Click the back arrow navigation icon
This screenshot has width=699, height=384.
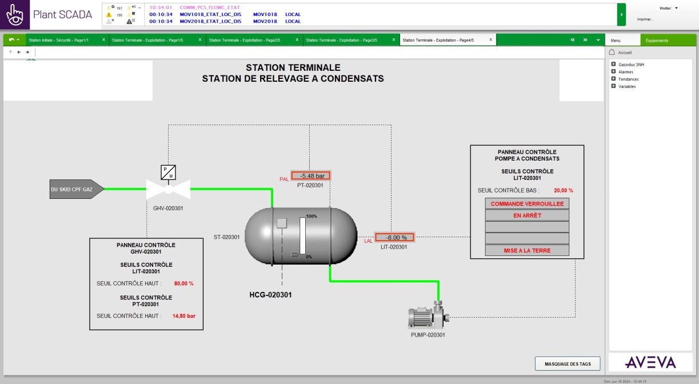tap(19, 52)
